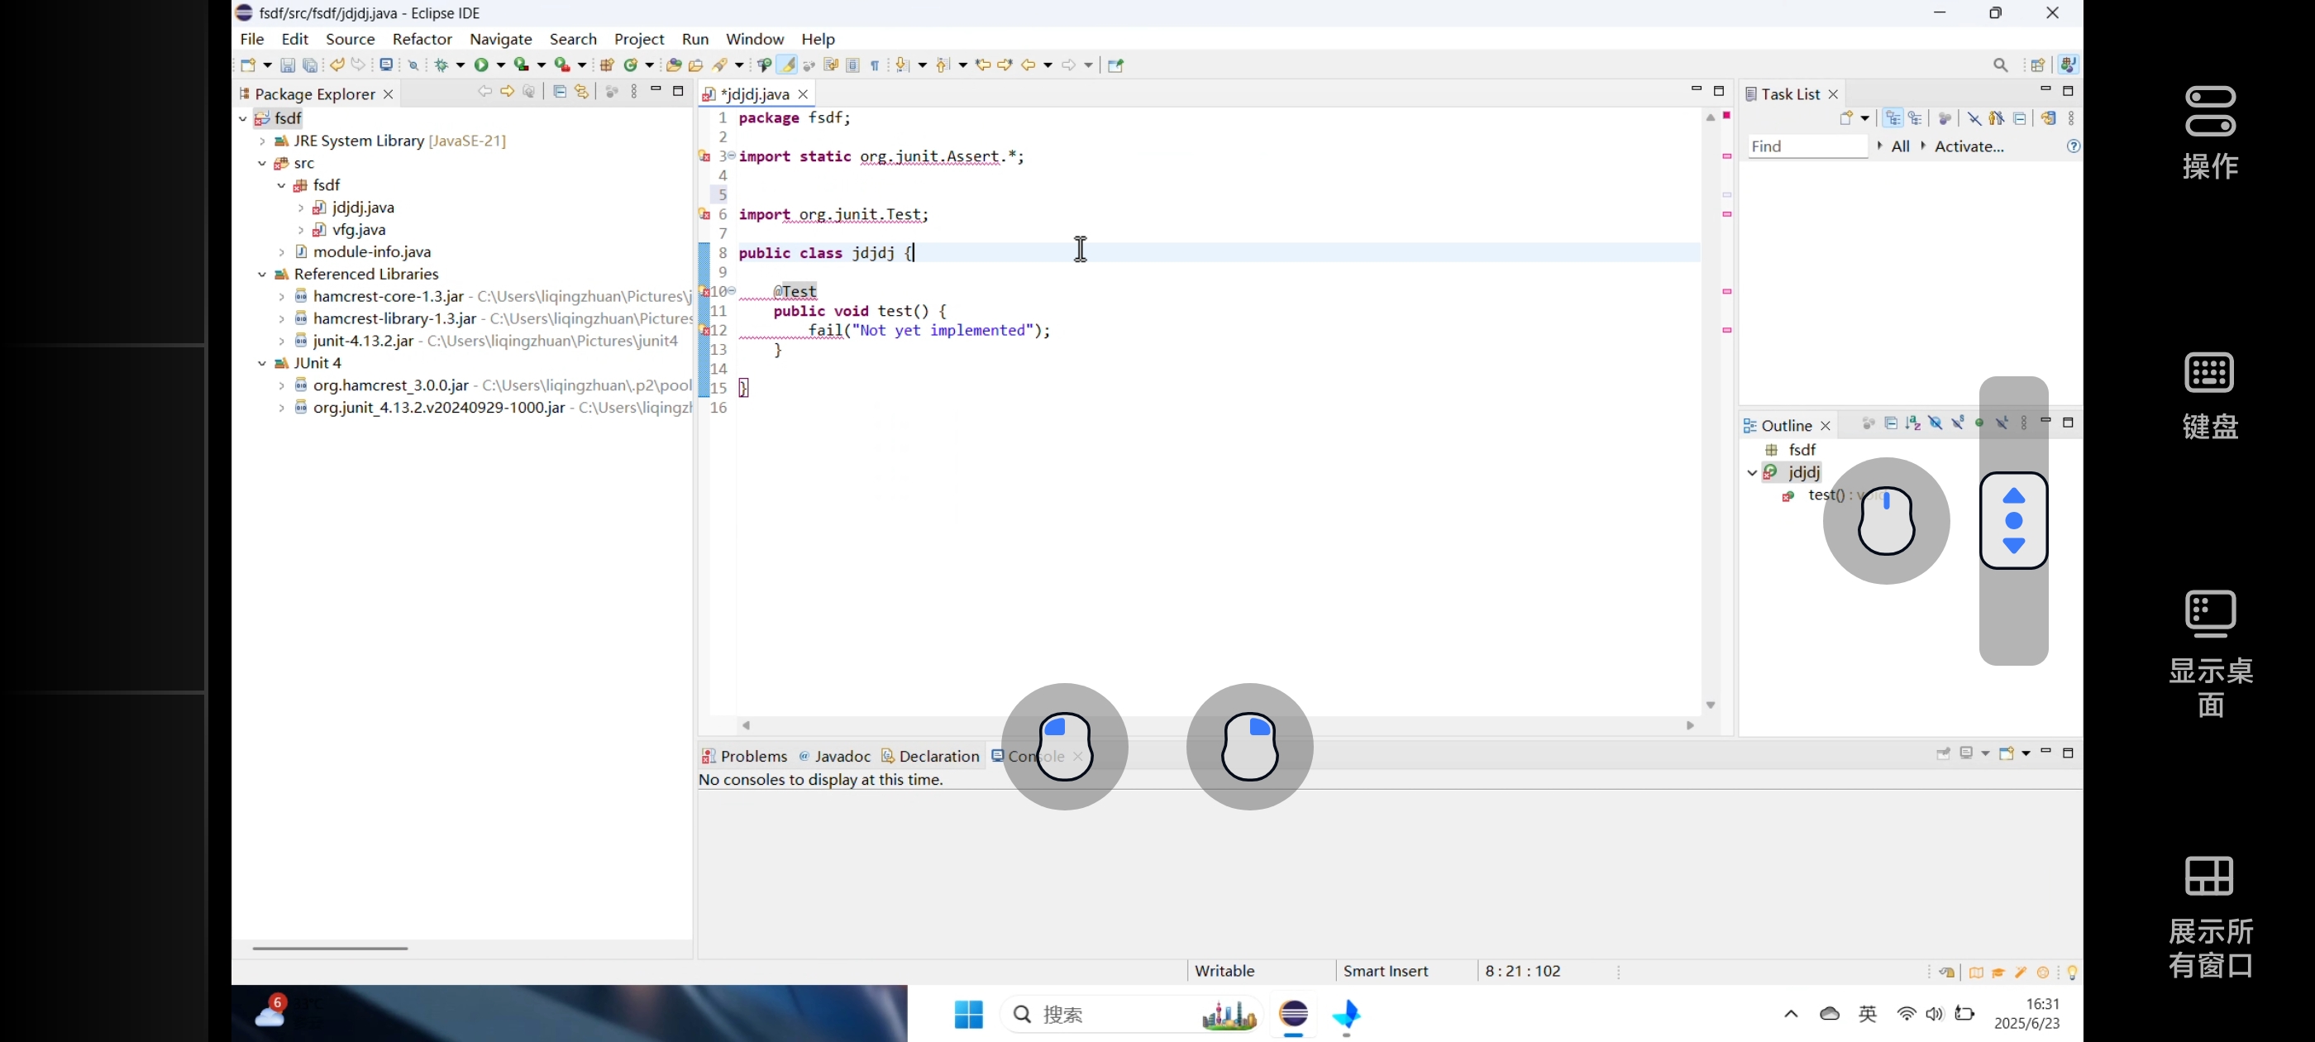Click the New Java Class icon
Image resolution: width=2315 pixels, height=1042 pixels.
(x=632, y=65)
